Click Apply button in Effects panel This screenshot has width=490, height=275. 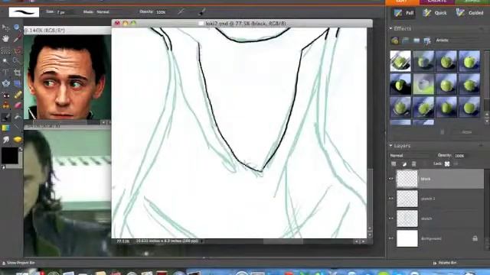point(466,132)
